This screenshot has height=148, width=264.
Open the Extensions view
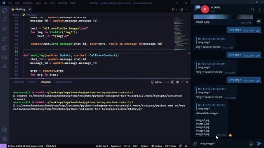coord(5,48)
